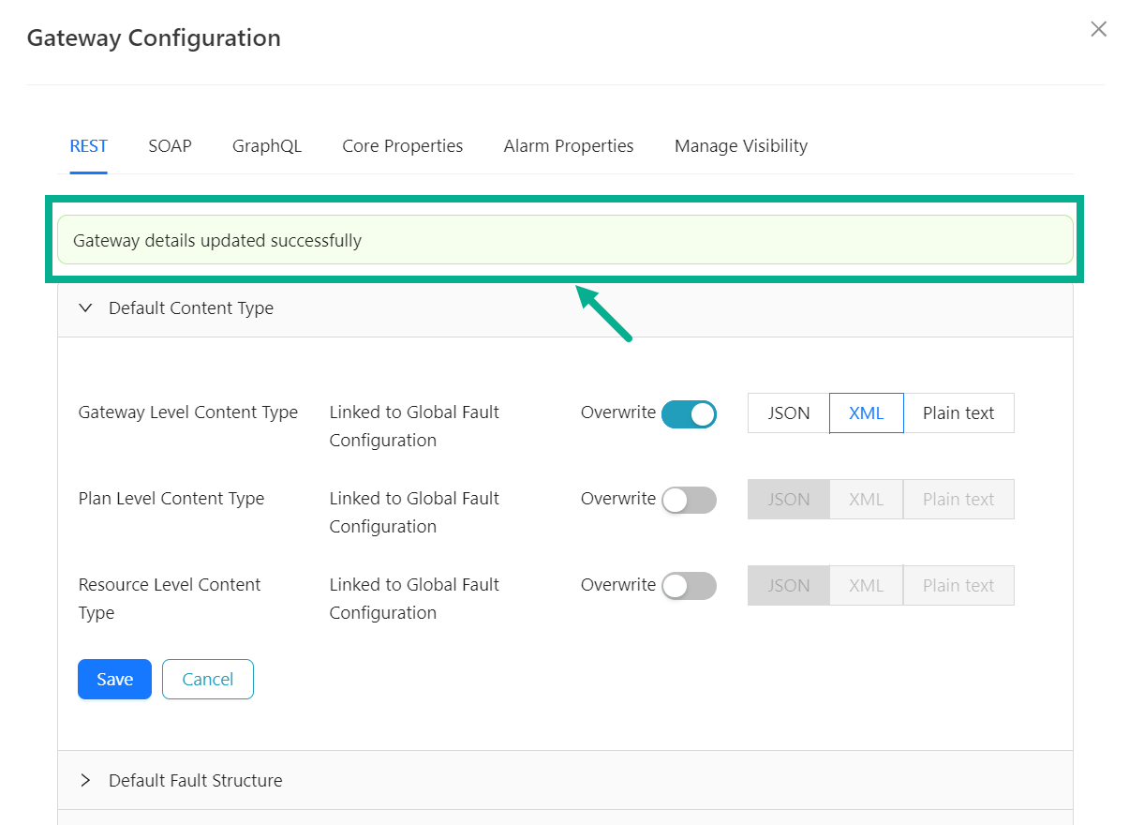Expand the Default Fault Structure section
The height and width of the screenshot is (825, 1129).
coord(86,780)
